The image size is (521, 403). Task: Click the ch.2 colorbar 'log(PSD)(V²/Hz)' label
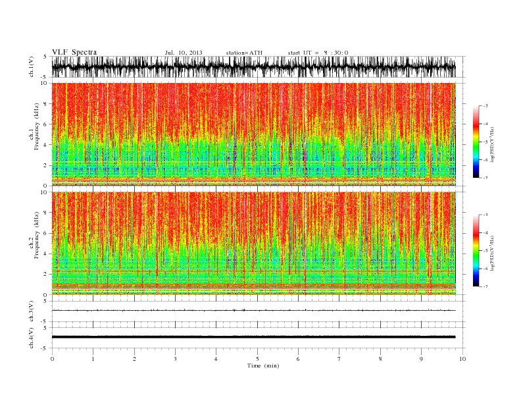click(x=492, y=253)
